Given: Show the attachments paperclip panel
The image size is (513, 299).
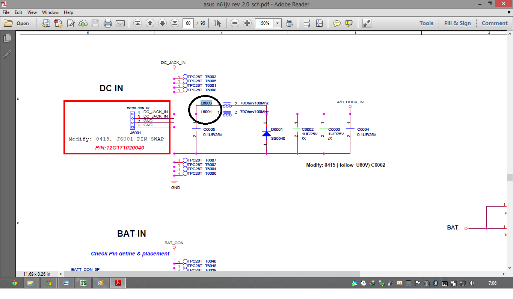Looking at the screenshot, I should coord(7,54).
